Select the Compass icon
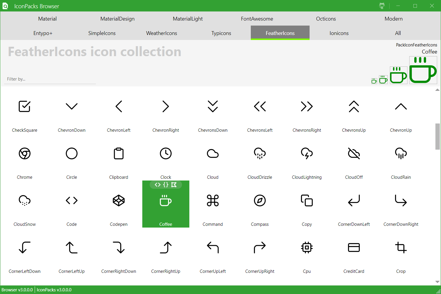 [x=260, y=201]
